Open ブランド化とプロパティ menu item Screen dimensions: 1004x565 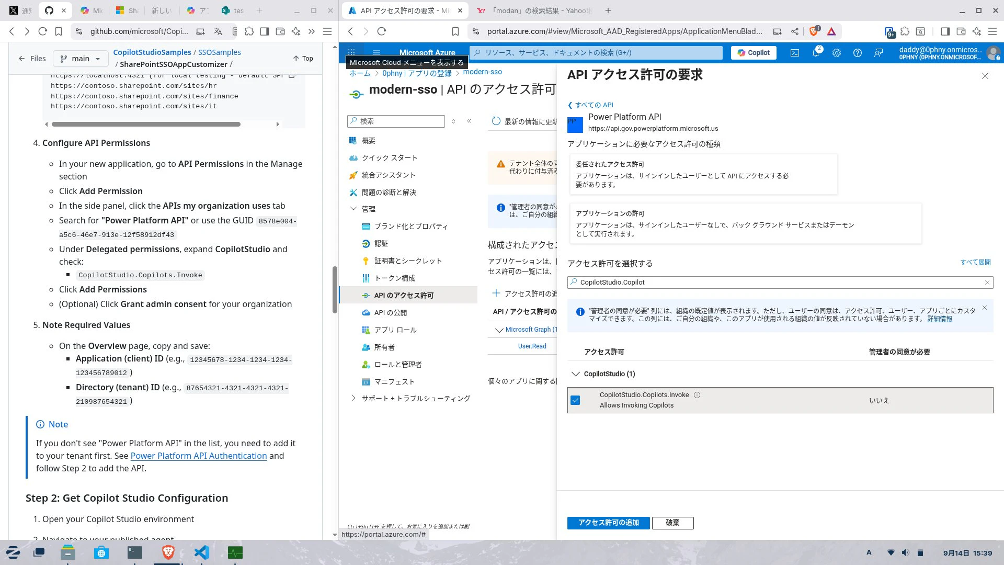410,227
